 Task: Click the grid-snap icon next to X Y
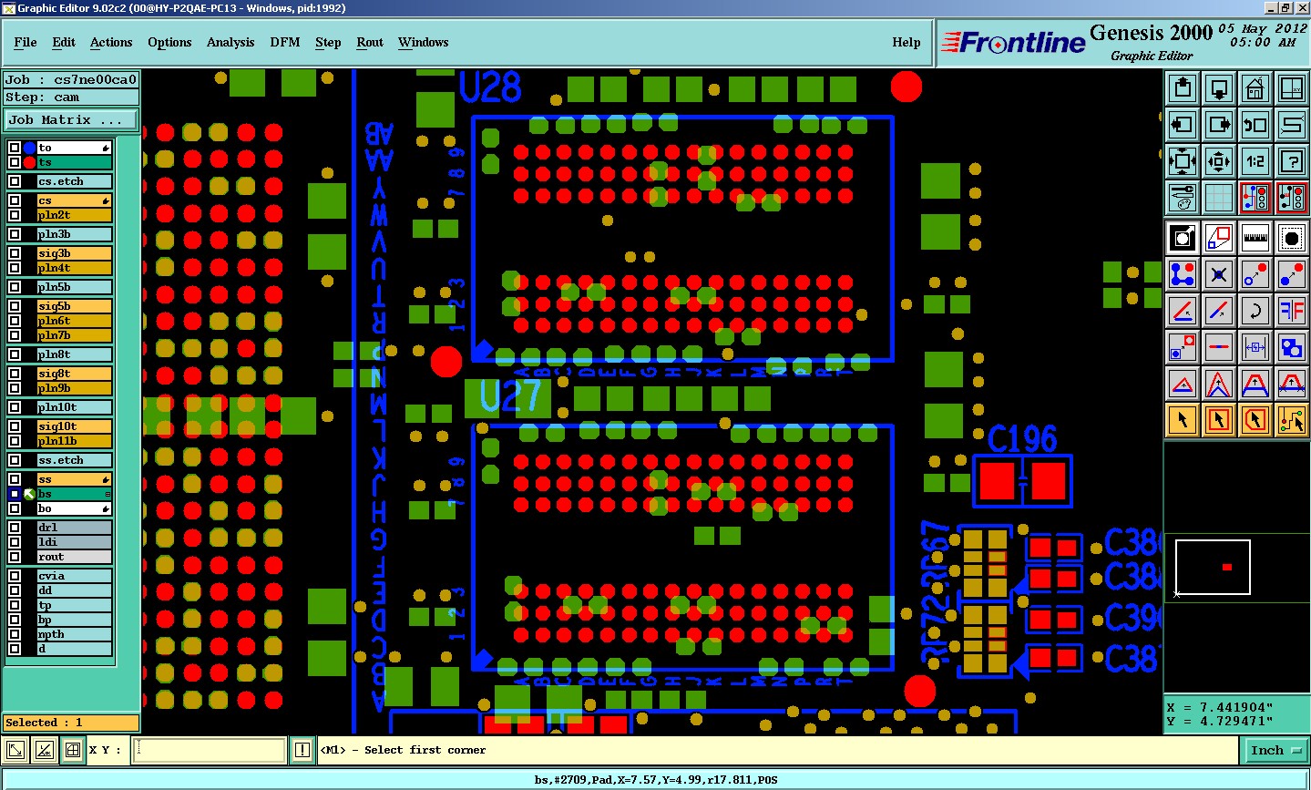[73, 750]
